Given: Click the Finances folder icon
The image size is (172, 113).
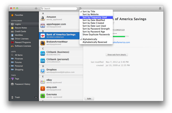Looking at the screenshot, I should click(x=12, y=59).
